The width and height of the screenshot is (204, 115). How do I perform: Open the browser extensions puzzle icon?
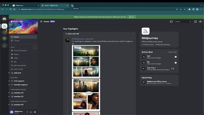189,9
